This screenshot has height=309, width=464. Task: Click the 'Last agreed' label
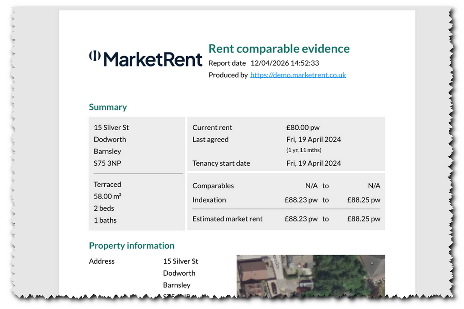[x=210, y=139]
